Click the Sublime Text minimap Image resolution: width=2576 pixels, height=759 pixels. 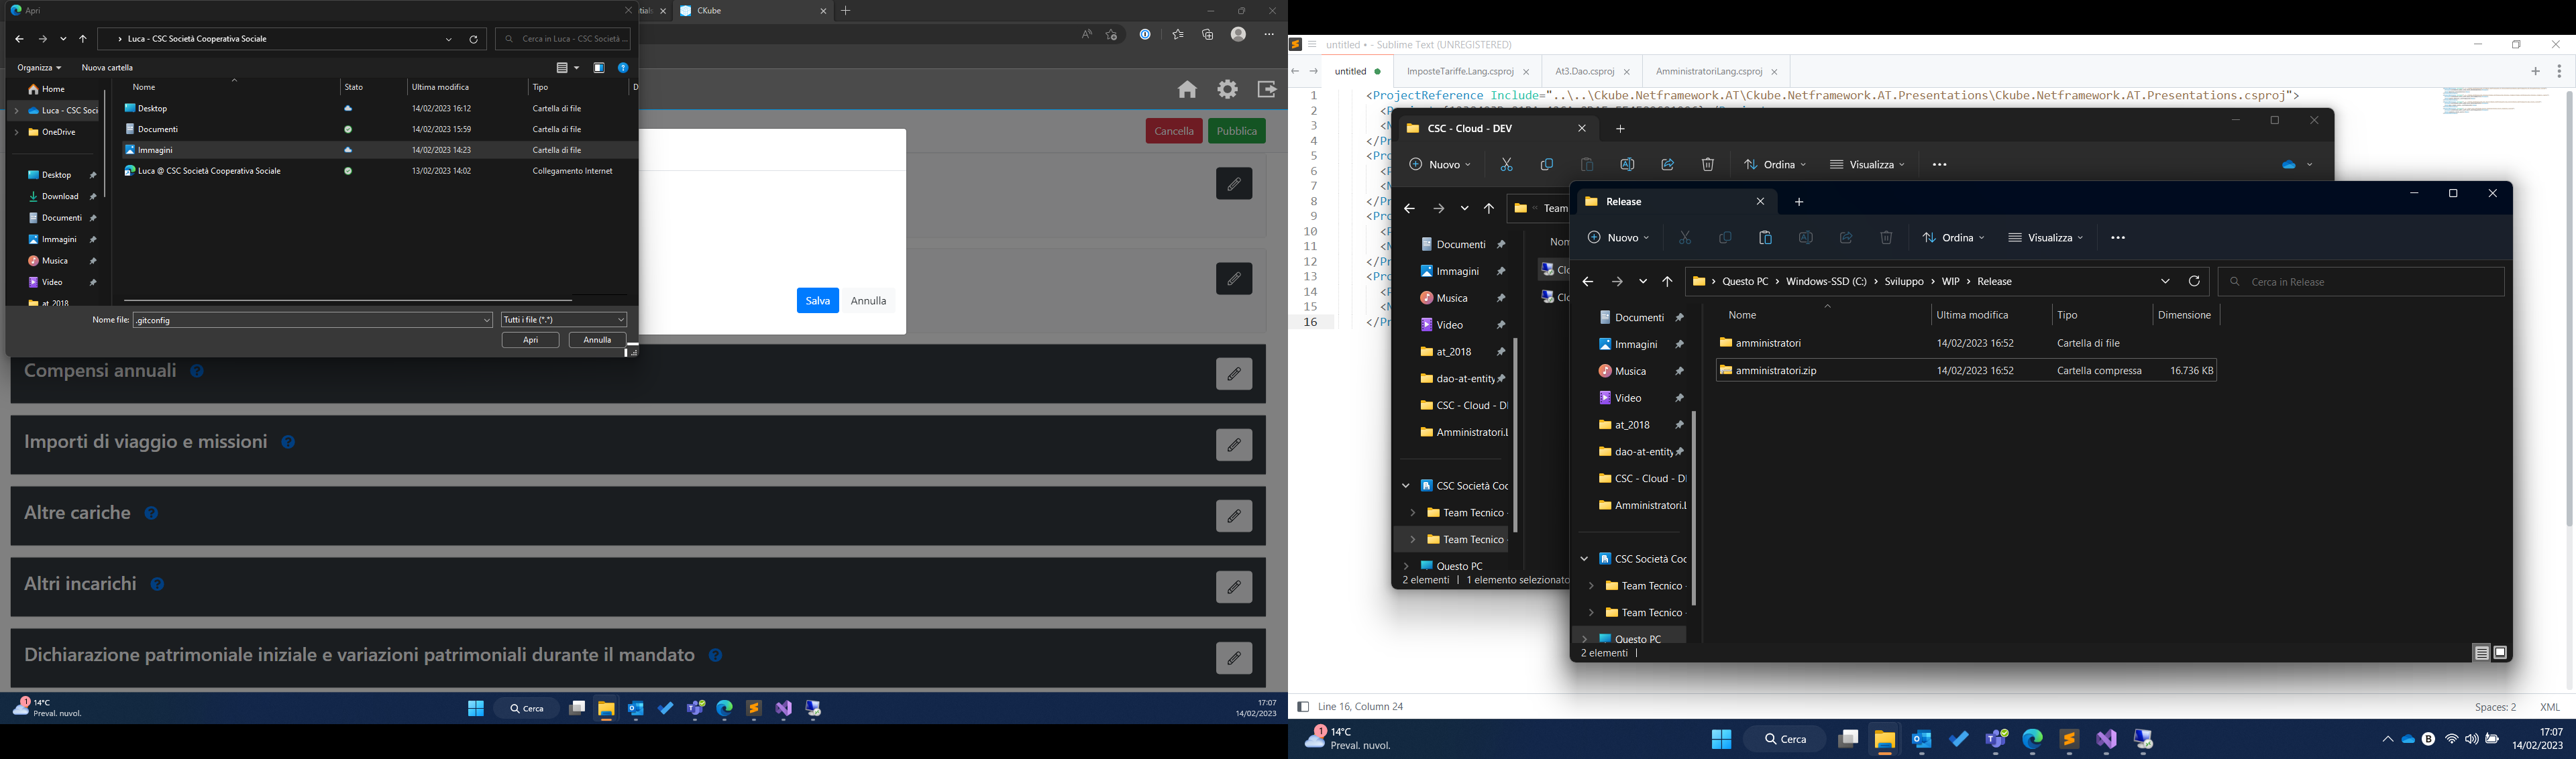click(x=2494, y=101)
